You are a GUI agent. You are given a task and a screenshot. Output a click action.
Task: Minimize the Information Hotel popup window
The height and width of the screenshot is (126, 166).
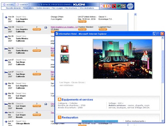154,34
